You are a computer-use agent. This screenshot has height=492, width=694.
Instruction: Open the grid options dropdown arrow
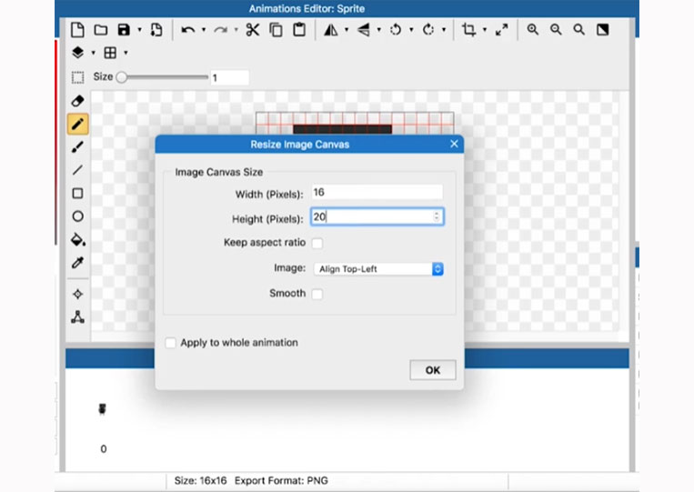(126, 53)
